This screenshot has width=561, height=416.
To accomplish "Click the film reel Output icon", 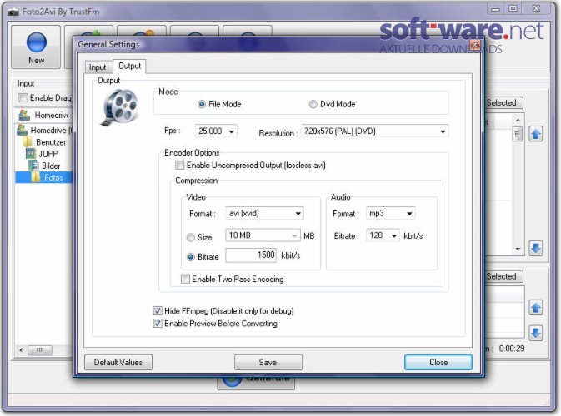I will click(x=120, y=107).
